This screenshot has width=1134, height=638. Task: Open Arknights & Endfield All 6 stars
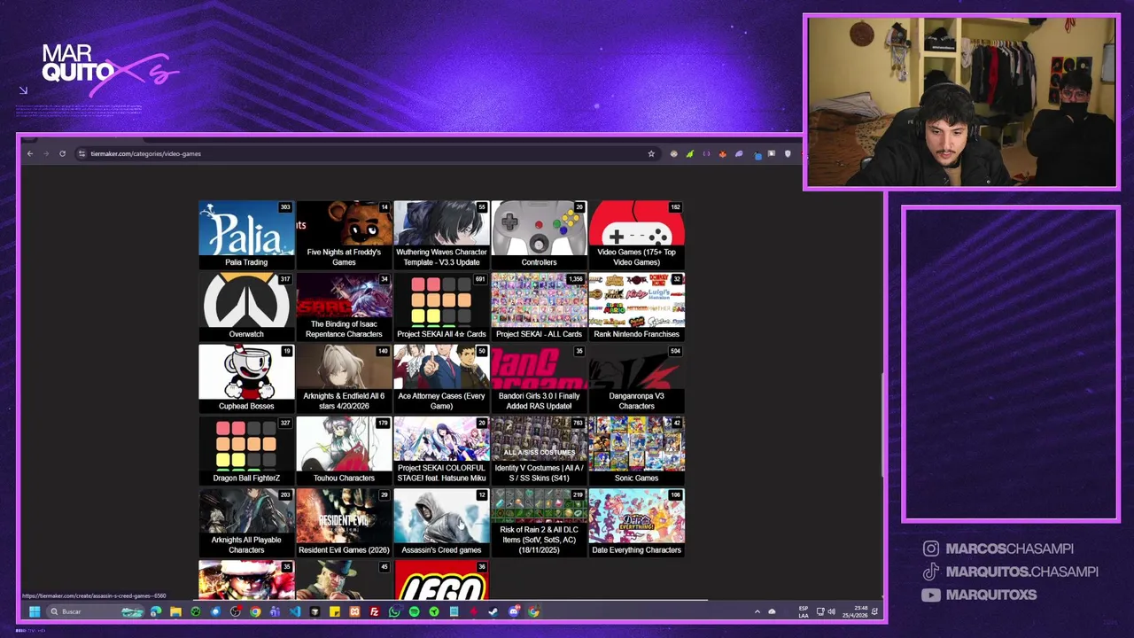tap(344, 378)
